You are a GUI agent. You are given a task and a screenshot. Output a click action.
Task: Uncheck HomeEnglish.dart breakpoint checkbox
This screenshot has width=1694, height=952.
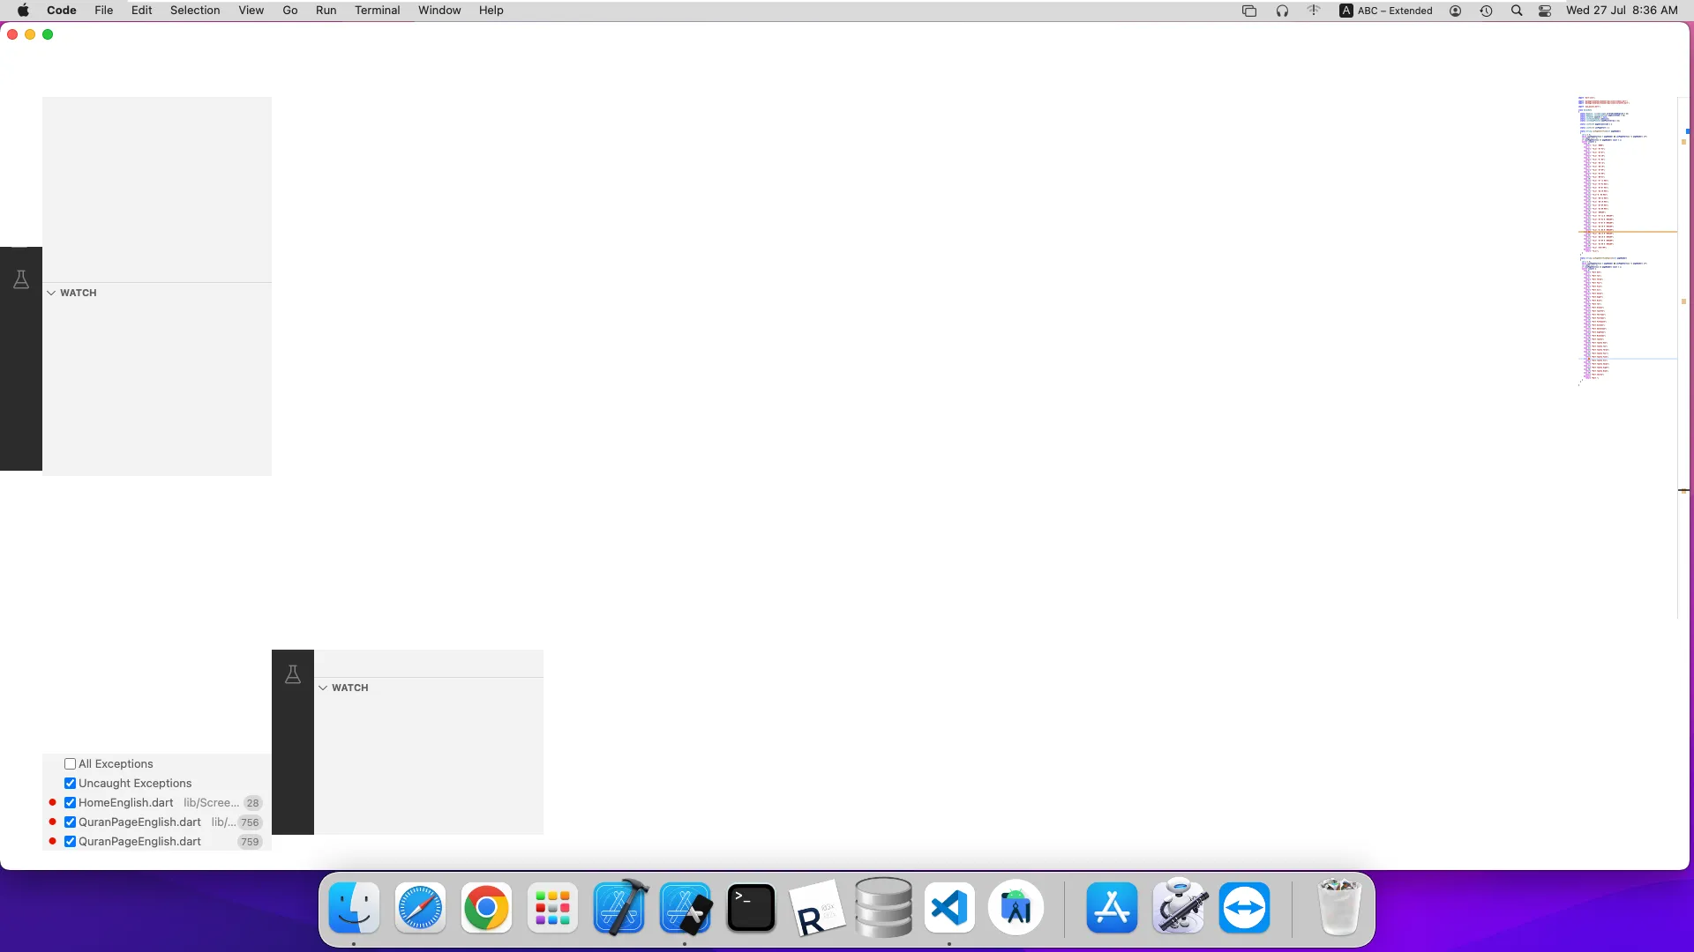[x=70, y=803]
